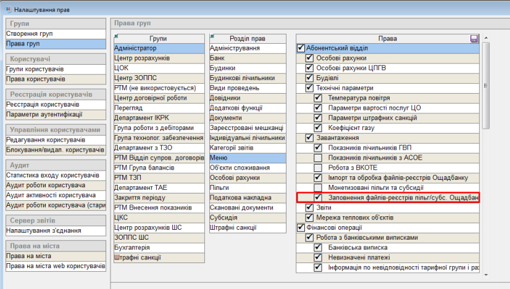Check the Монетизовані пільги та субсидії checkbox
The image size is (510, 289).
[x=318, y=187]
